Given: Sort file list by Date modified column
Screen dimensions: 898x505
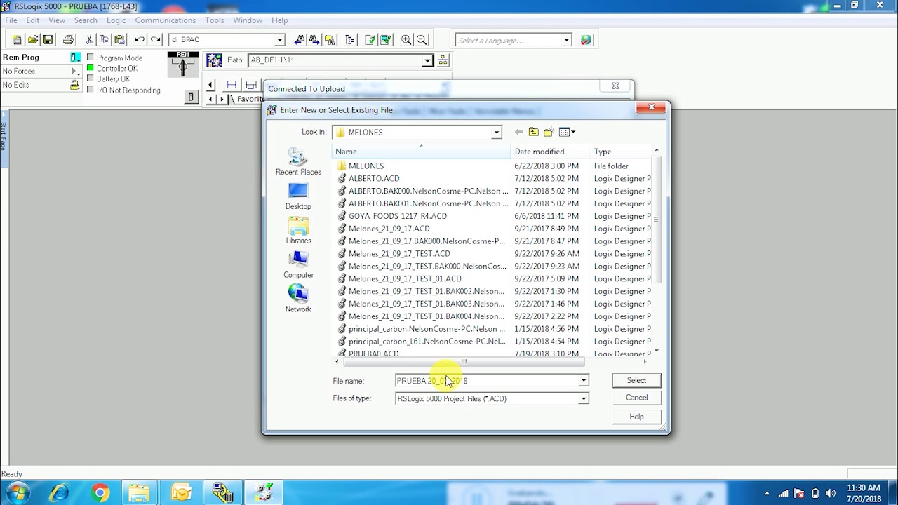Looking at the screenshot, I should (551, 151).
